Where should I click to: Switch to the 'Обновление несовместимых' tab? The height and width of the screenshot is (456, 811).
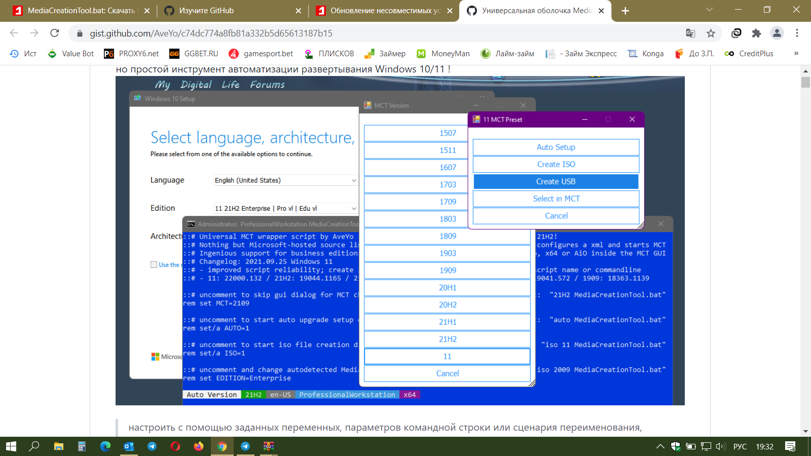pyautogui.click(x=383, y=11)
